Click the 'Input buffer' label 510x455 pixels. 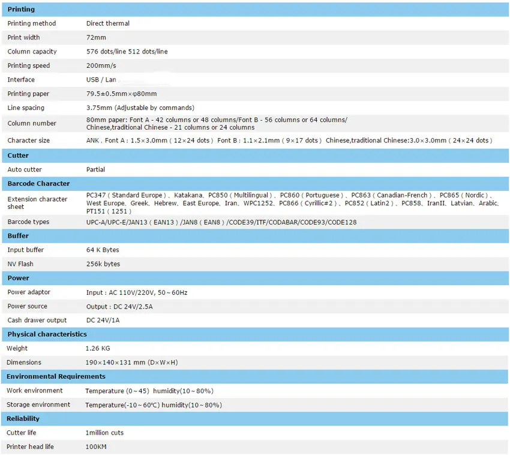[x=25, y=250]
